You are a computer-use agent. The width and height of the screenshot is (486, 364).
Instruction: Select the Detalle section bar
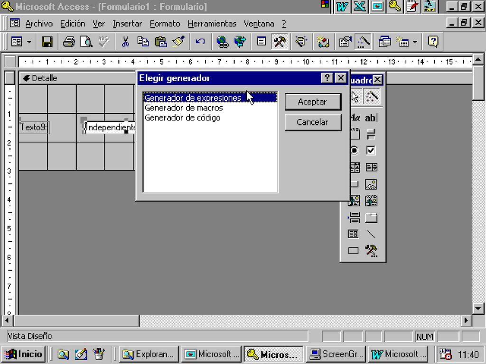77,78
